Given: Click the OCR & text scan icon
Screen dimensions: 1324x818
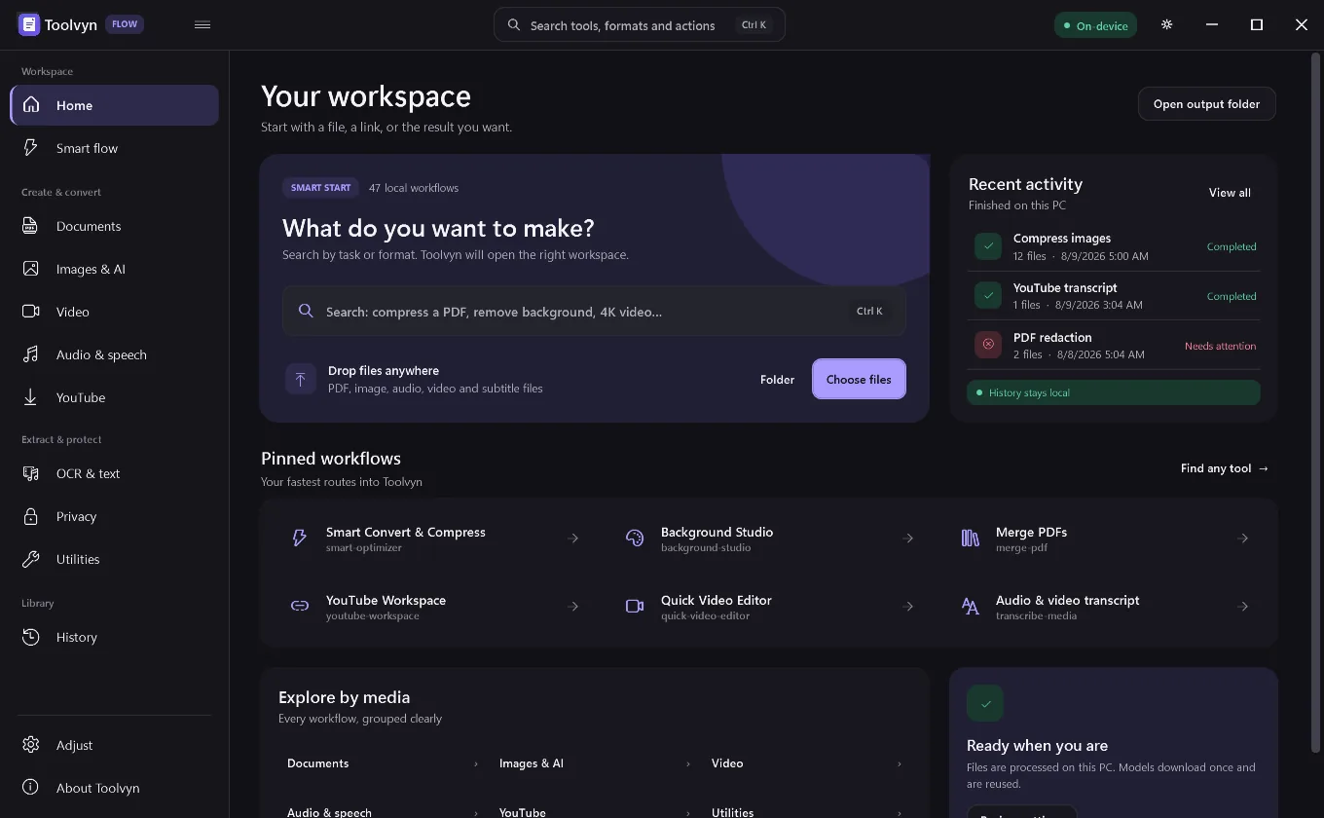Looking at the screenshot, I should (31, 473).
